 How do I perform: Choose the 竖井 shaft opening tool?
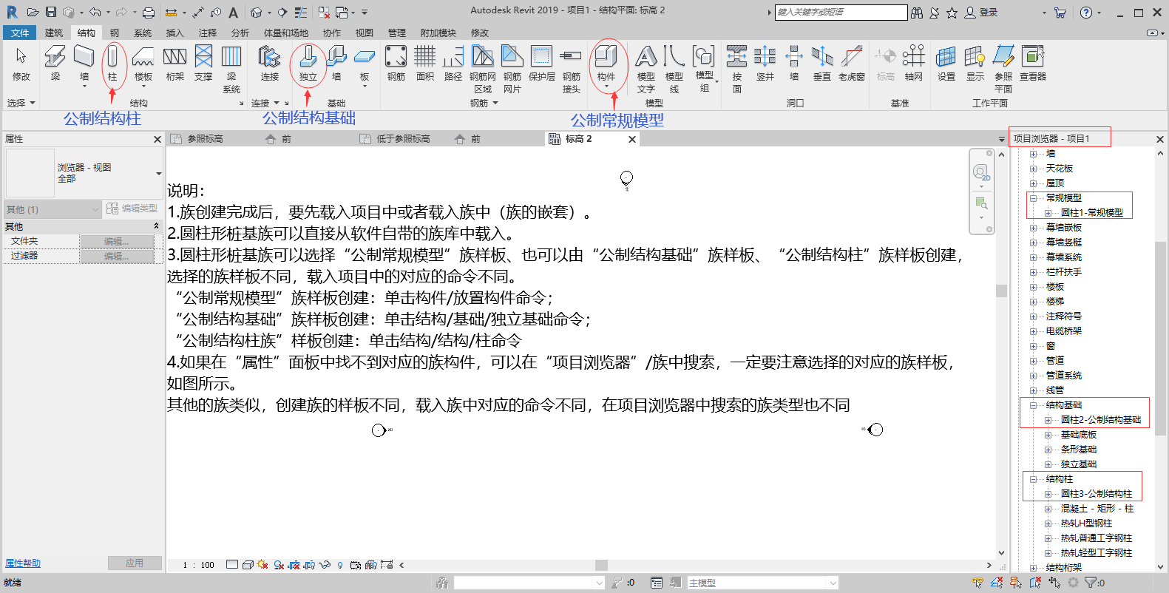[765, 64]
